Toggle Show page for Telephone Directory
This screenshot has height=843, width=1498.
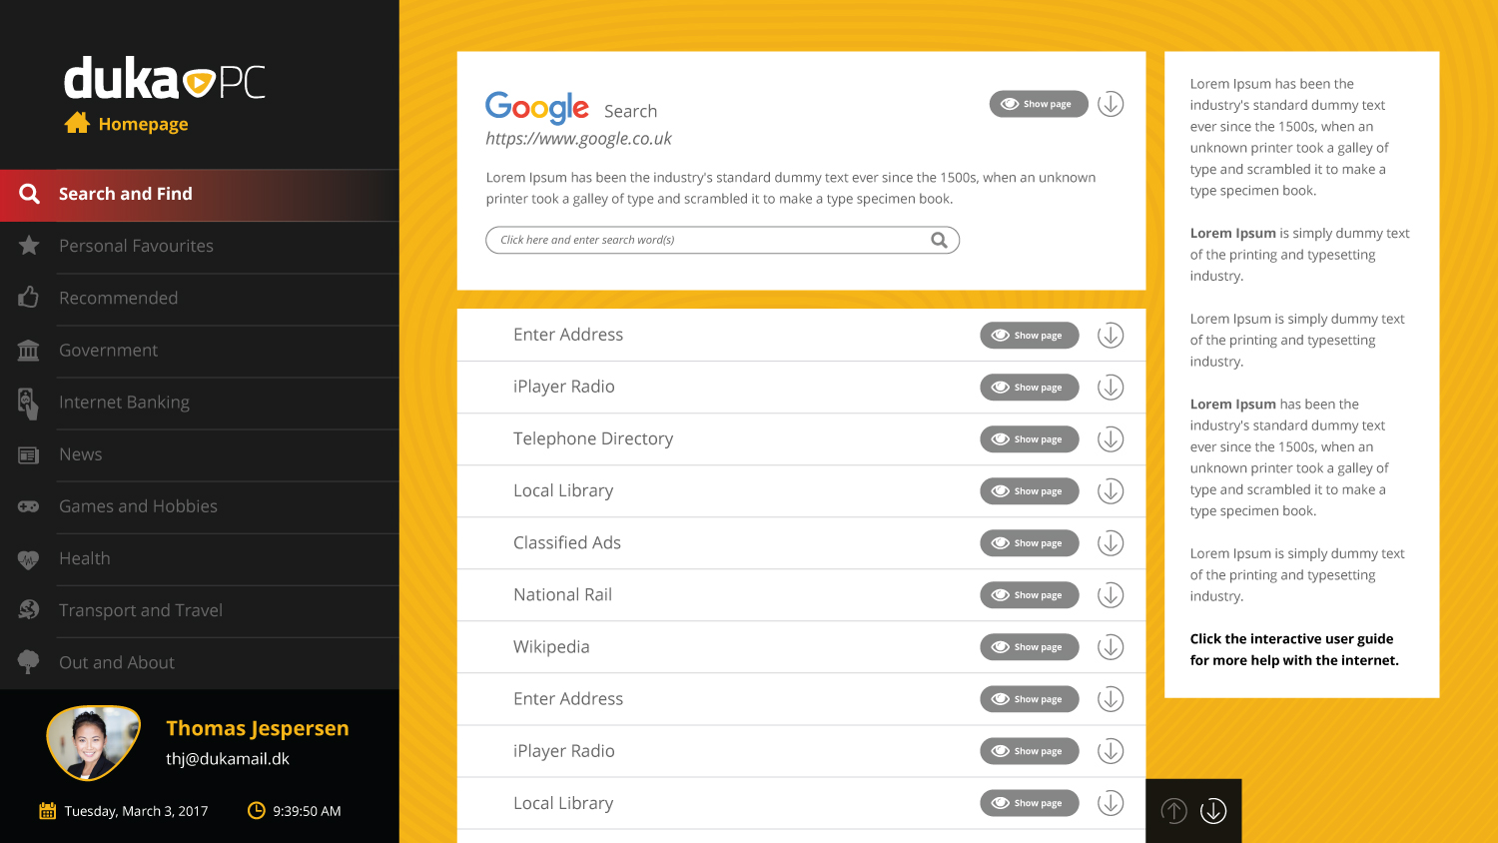click(1029, 439)
